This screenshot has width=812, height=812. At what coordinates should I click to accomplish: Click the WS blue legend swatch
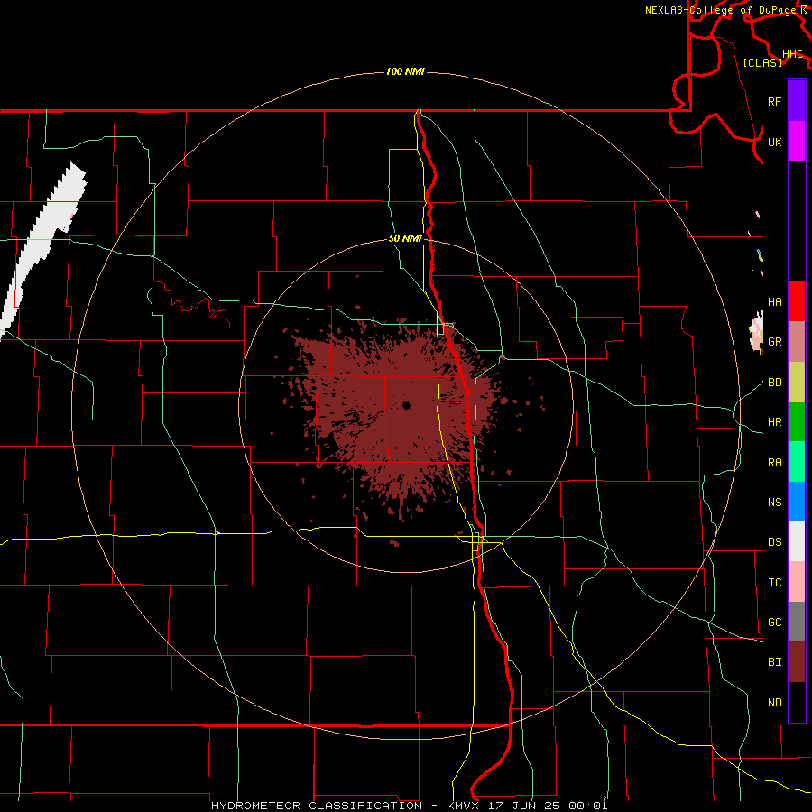(797, 502)
